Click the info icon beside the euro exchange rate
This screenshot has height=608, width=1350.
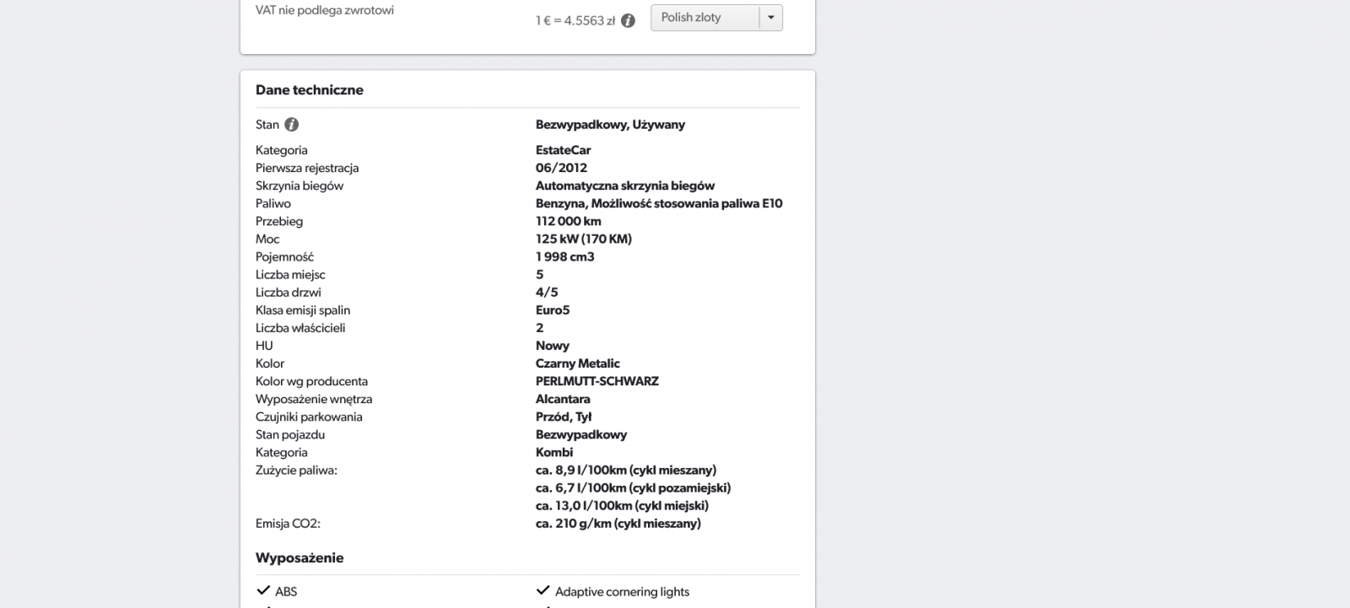628,20
